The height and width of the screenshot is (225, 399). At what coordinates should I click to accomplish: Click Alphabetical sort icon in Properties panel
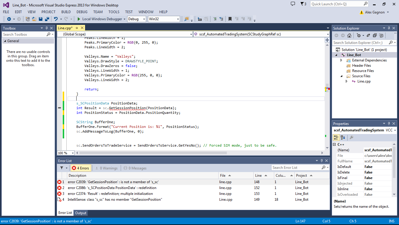pyautogui.click(x=343, y=138)
